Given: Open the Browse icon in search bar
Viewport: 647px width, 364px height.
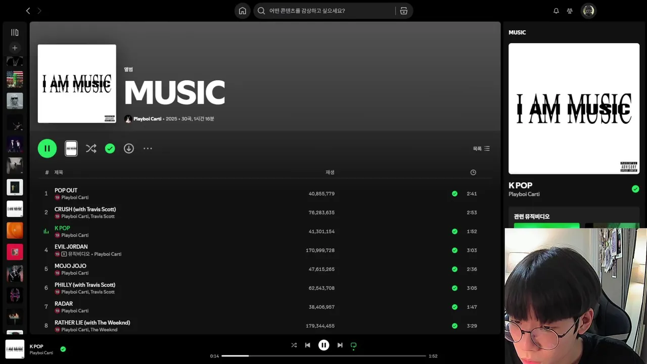Looking at the screenshot, I should point(403,11).
